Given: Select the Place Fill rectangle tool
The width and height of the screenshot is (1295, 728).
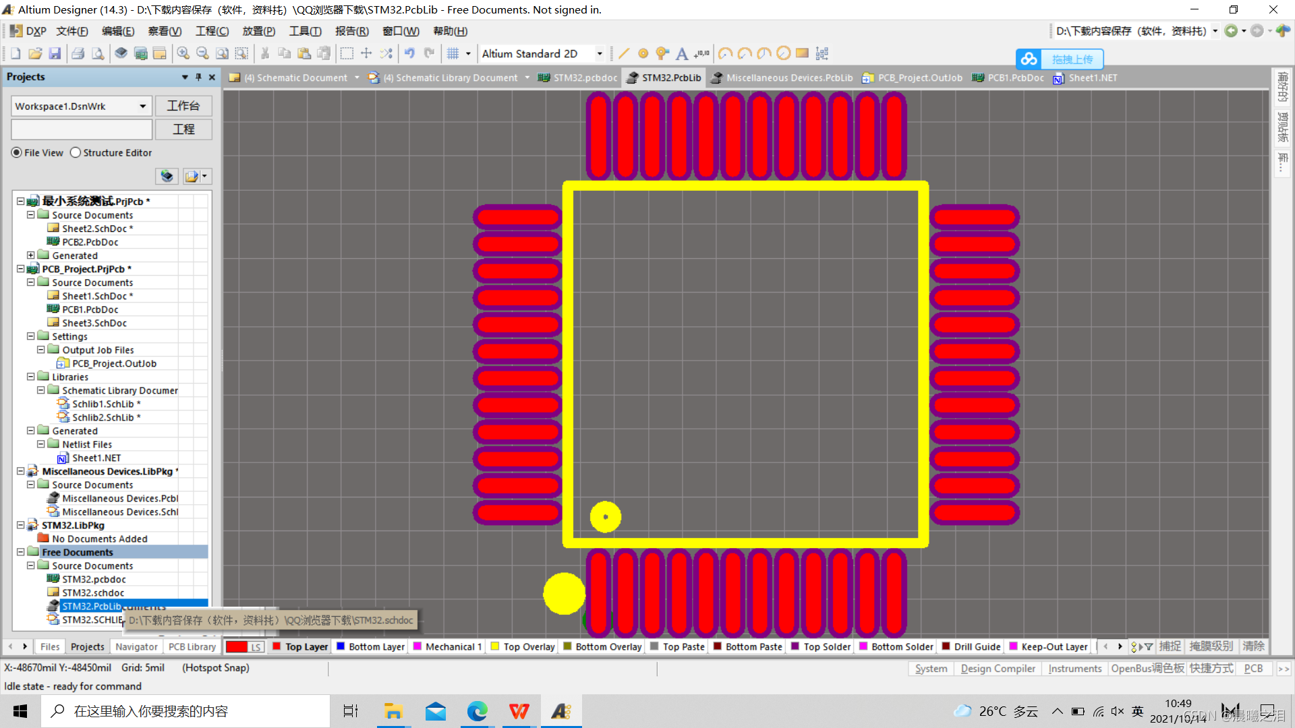Looking at the screenshot, I should [x=802, y=53].
